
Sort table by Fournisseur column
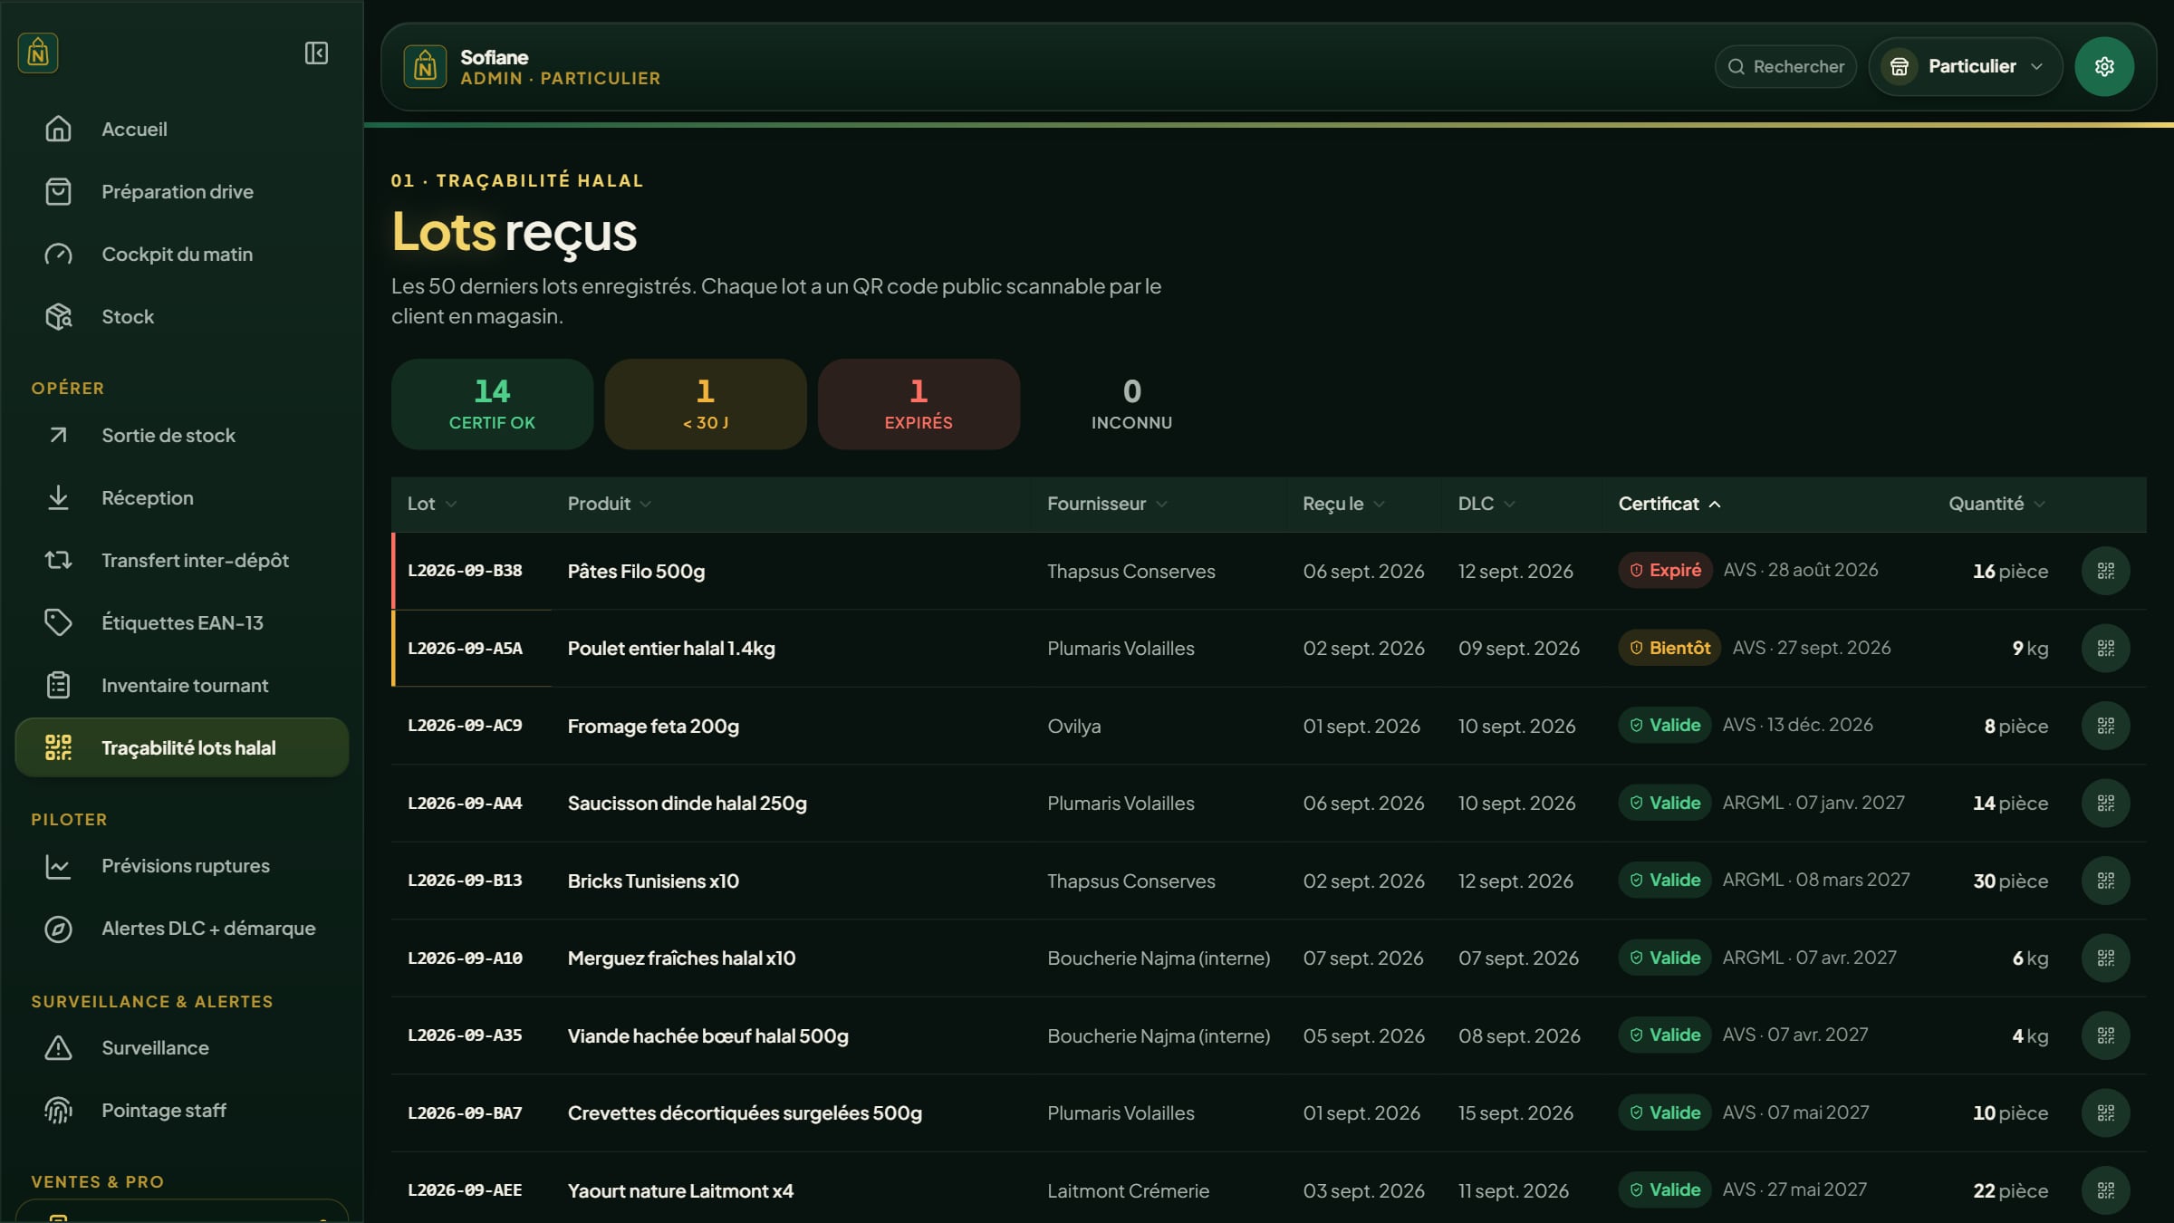[x=1107, y=504]
